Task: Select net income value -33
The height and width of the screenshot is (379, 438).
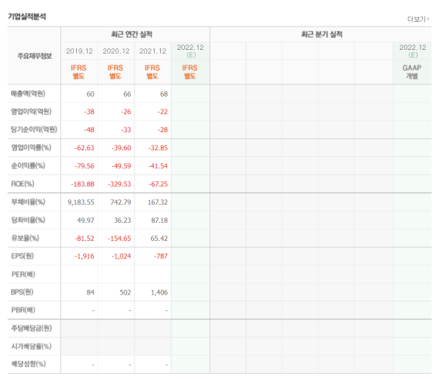Action: [125, 130]
